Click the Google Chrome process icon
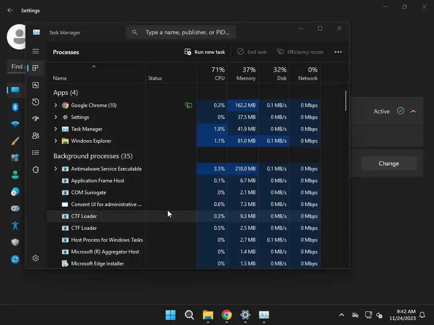The image size is (434, 325). point(65,105)
